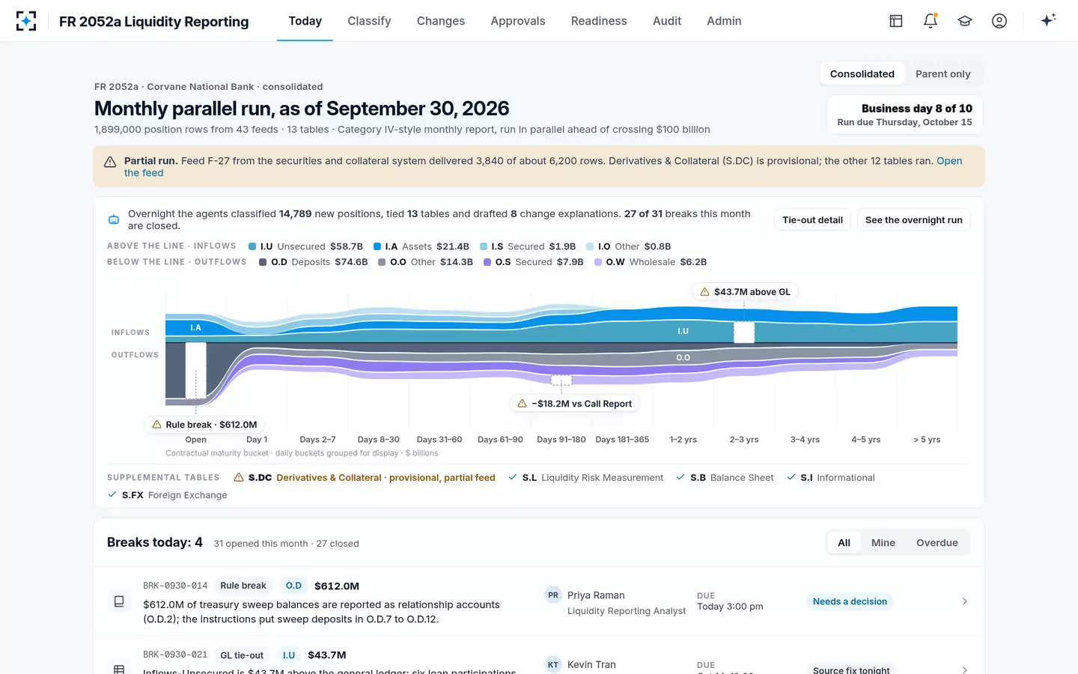Click the Days 31–60 maturity bucket label
1078x674 pixels.
click(439, 440)
